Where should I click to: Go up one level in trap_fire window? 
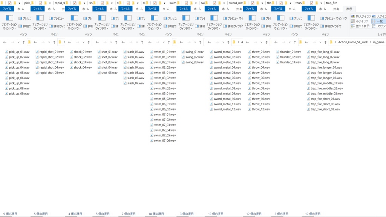(325, 42)
